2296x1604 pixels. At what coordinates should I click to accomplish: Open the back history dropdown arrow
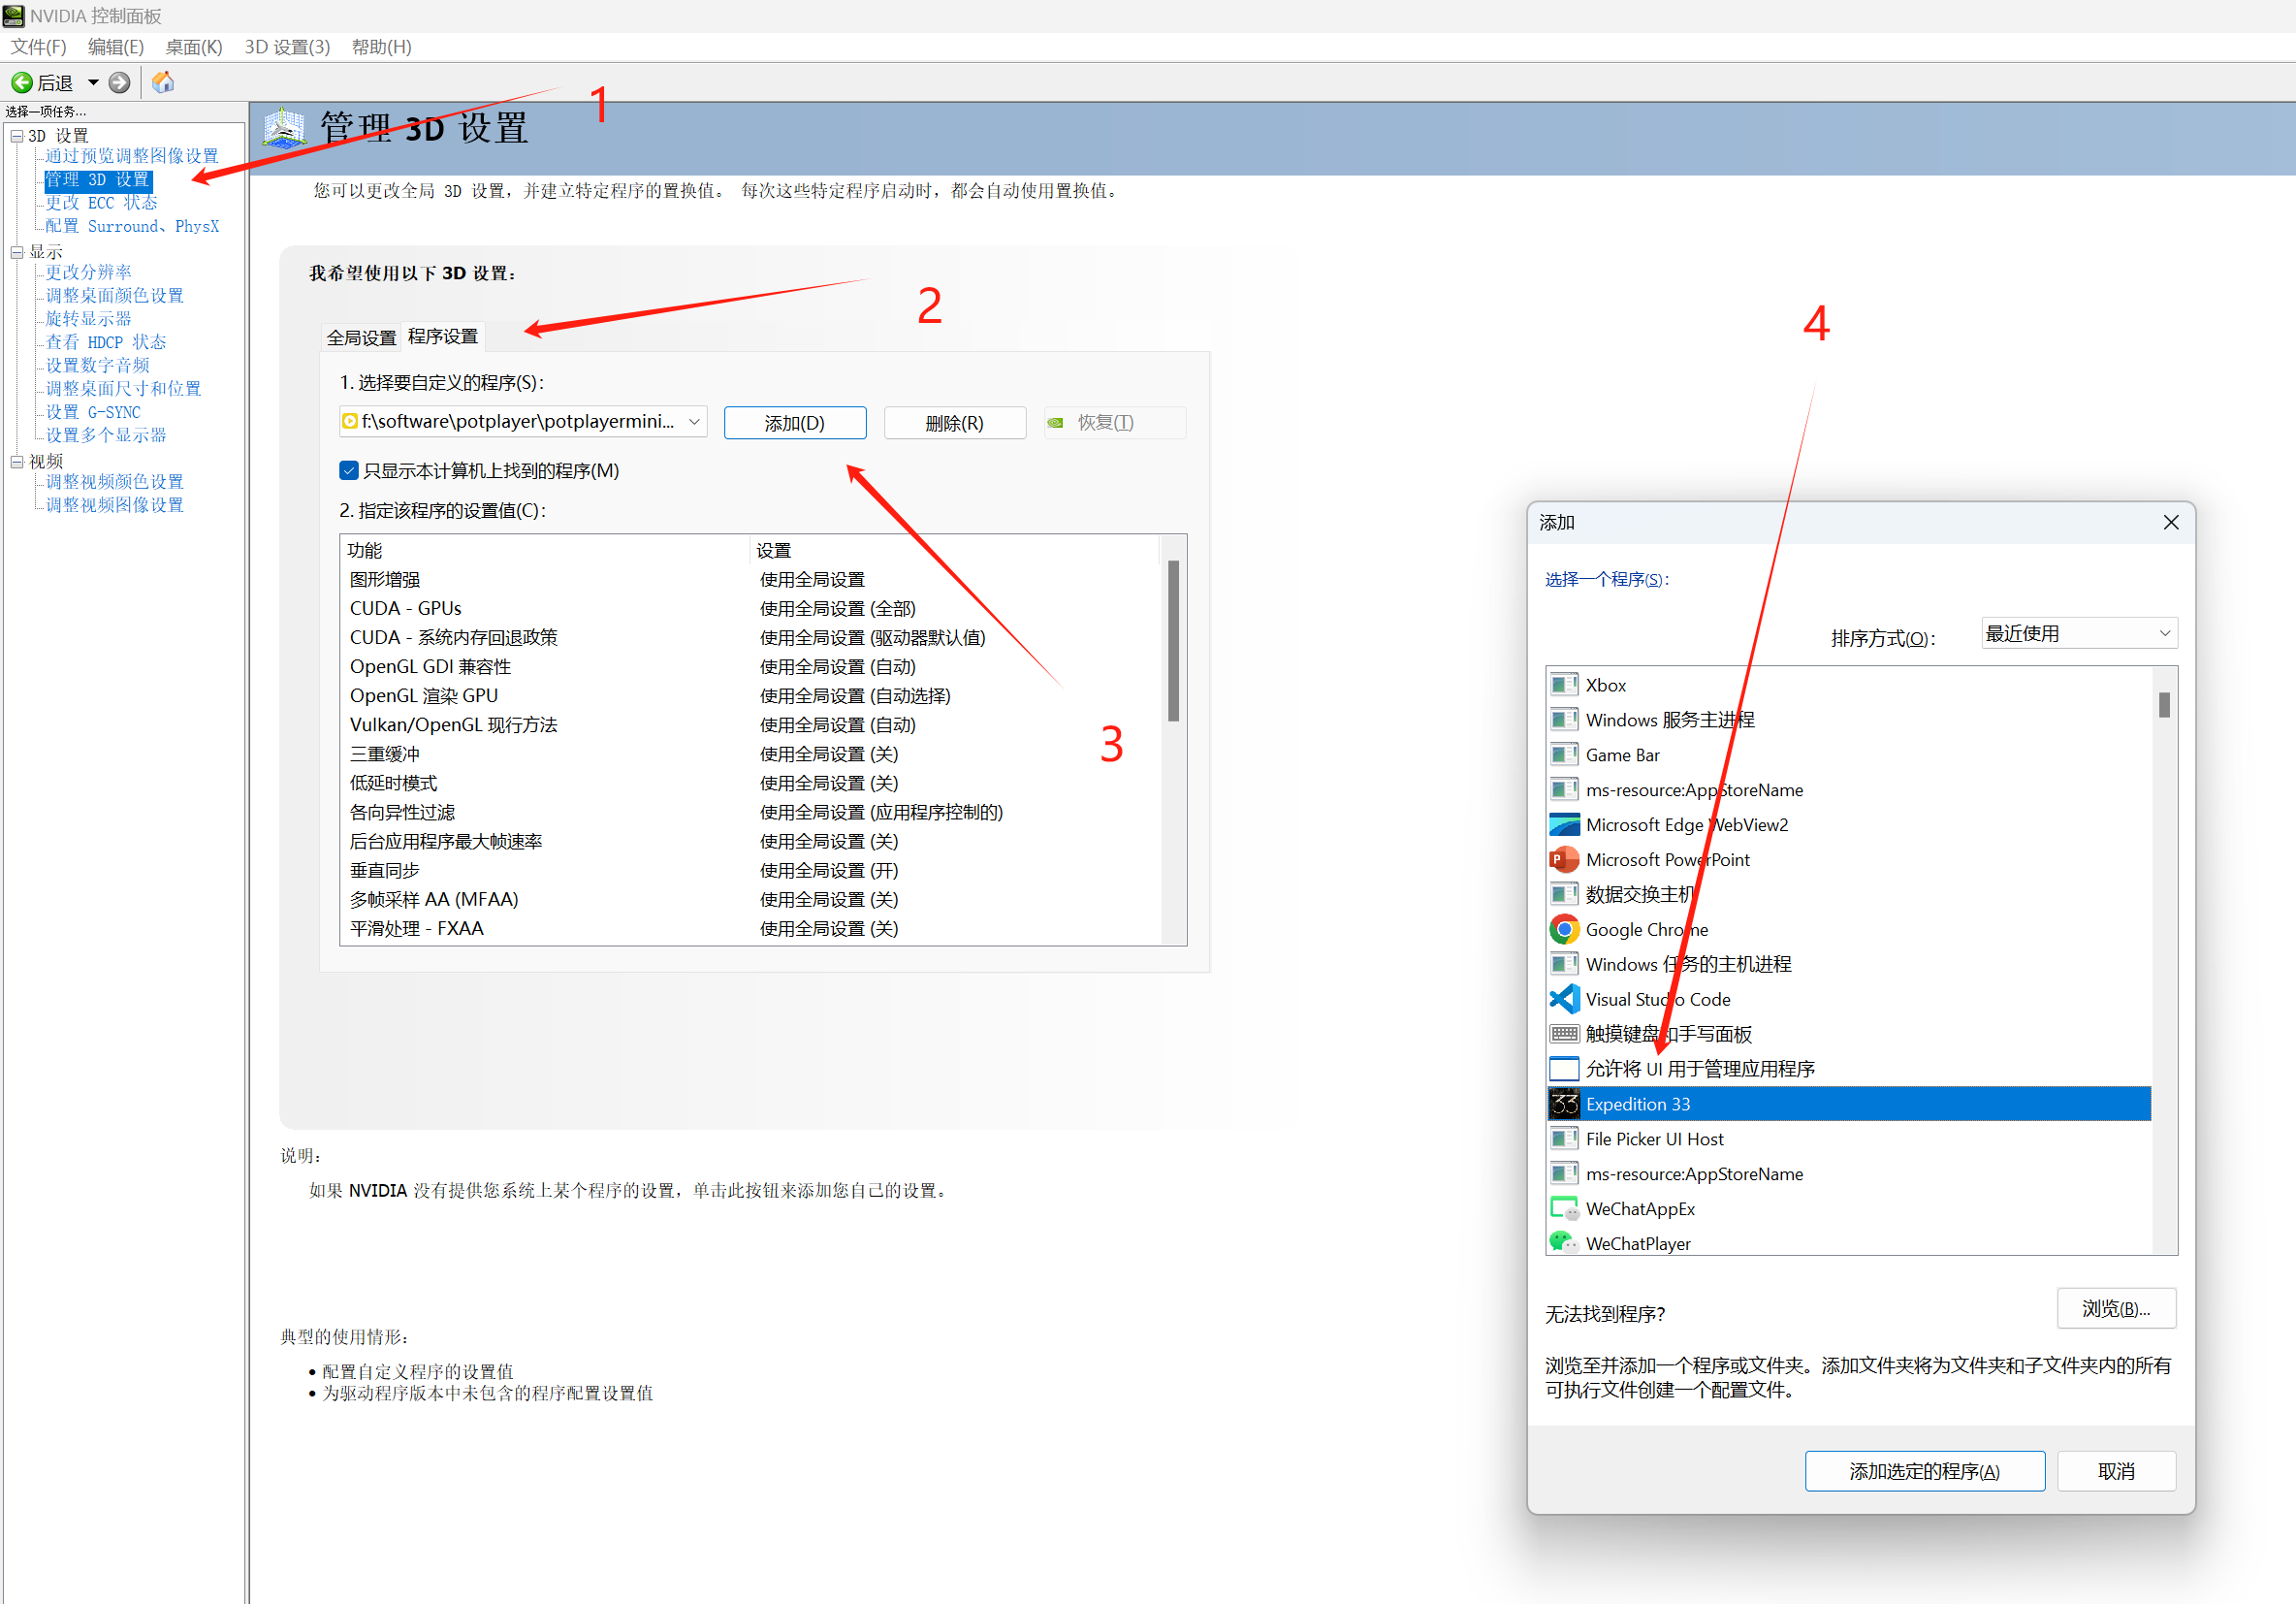[93, 83]
